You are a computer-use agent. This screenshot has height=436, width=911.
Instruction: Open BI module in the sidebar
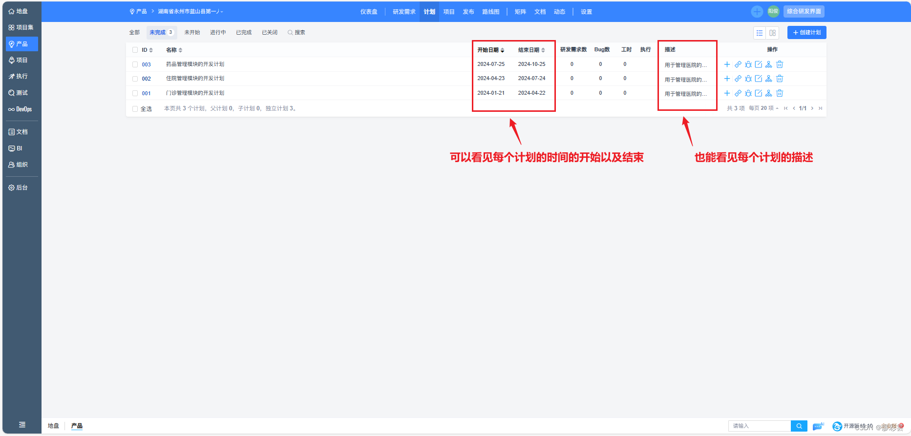pyautogui.click(x=16, y=148)
